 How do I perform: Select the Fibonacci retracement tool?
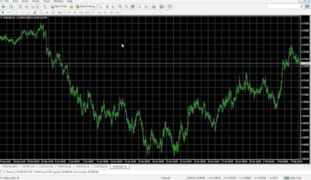click(41, 12)
